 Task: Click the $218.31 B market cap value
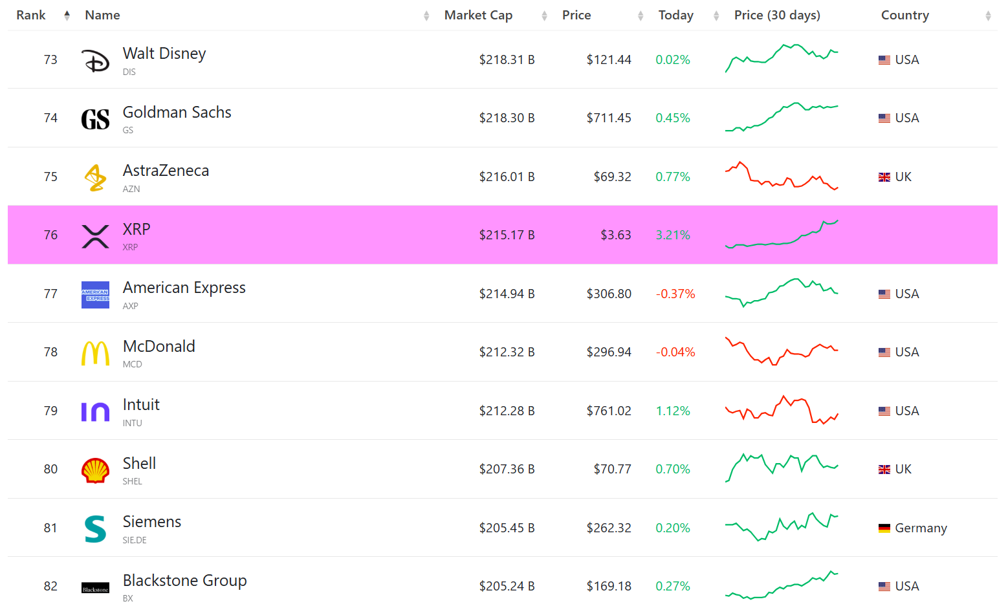coord(507,60)
